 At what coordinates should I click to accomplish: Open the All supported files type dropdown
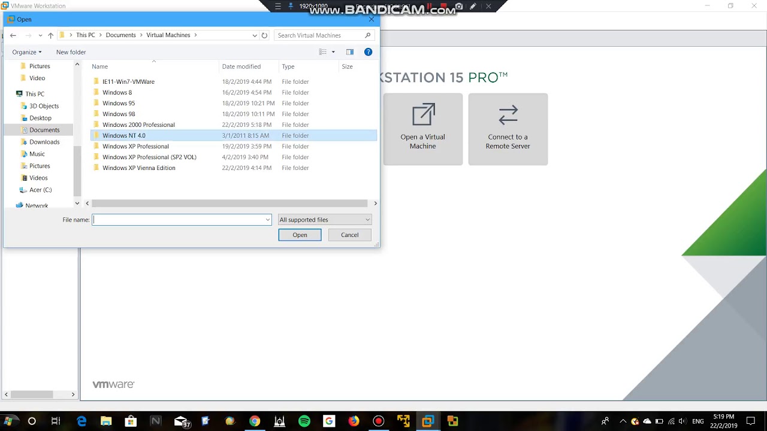325,220
